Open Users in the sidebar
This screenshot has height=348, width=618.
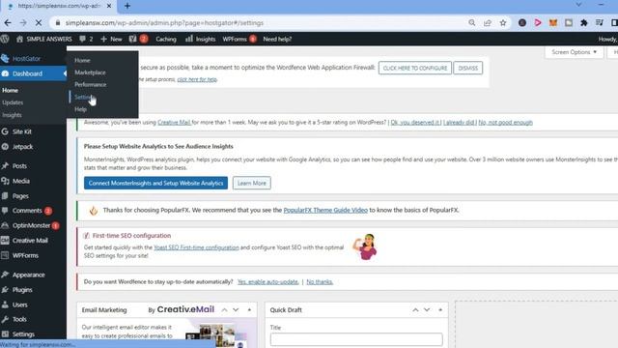(x=19, y=305)
